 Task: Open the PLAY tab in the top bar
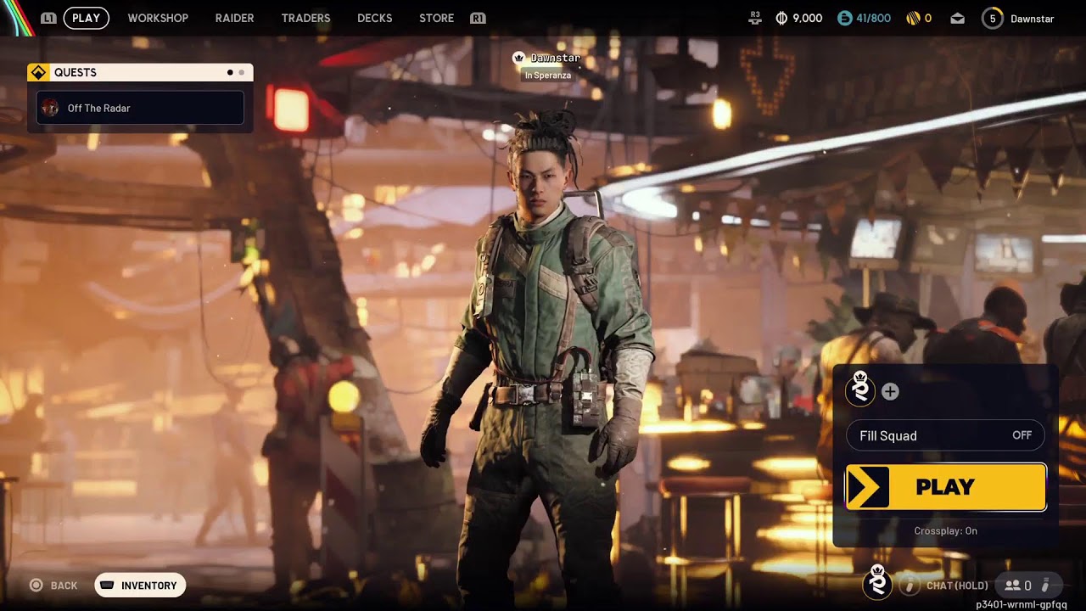[86, 18]
